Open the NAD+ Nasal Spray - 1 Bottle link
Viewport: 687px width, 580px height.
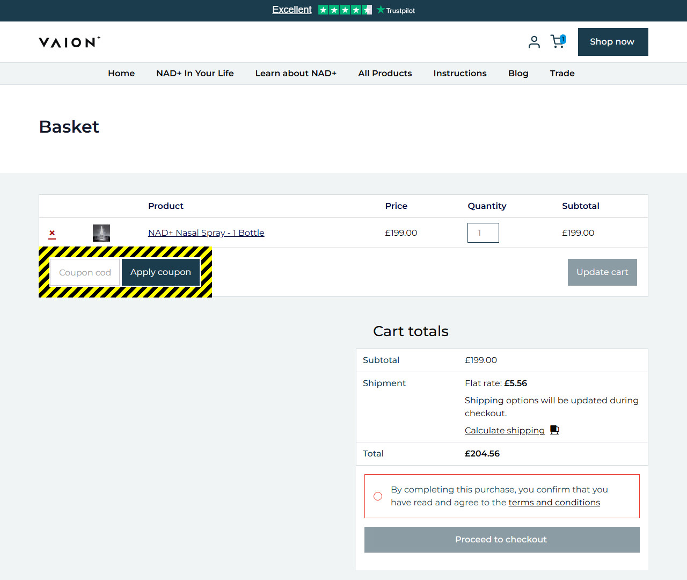206,233
